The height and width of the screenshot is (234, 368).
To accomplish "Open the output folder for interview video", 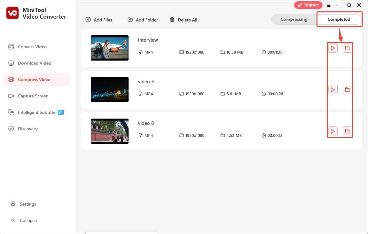I will (347, 48).
